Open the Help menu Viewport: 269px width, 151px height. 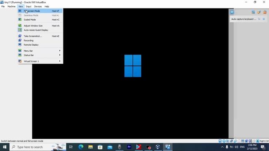(x=47, y=7)
